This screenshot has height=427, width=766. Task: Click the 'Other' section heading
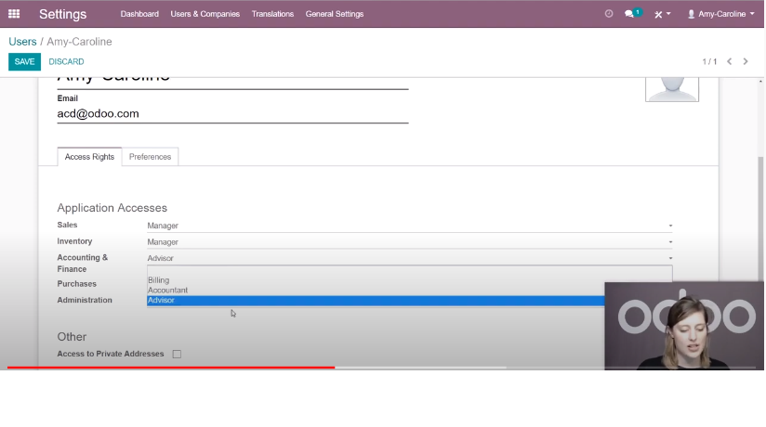(x=72, y=337)
